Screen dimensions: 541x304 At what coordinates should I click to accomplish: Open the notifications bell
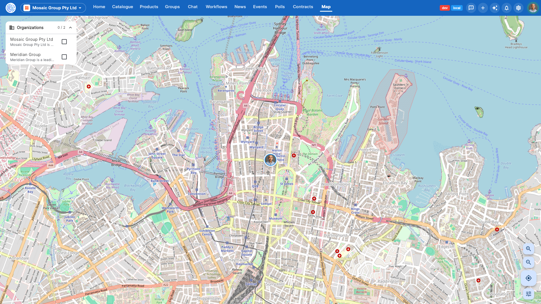pos(507,8)
